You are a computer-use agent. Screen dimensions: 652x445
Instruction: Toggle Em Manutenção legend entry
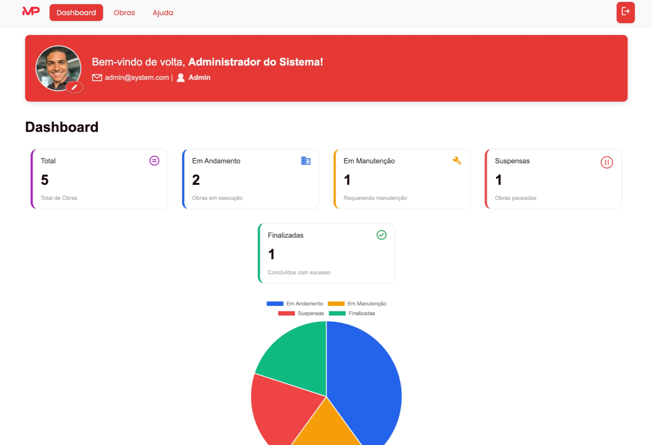[357, 304]
